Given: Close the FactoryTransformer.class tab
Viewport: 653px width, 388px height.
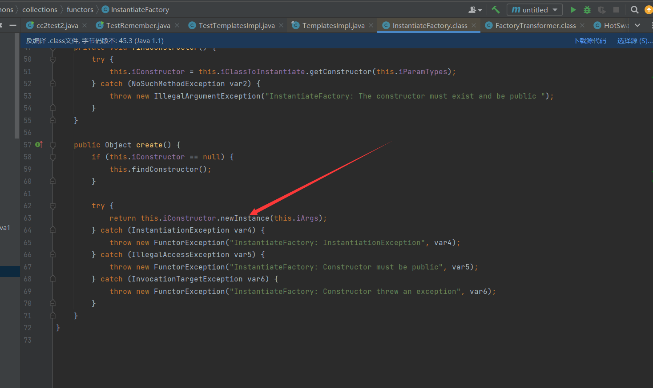Looking at the screenshot, I should point(582,25).
